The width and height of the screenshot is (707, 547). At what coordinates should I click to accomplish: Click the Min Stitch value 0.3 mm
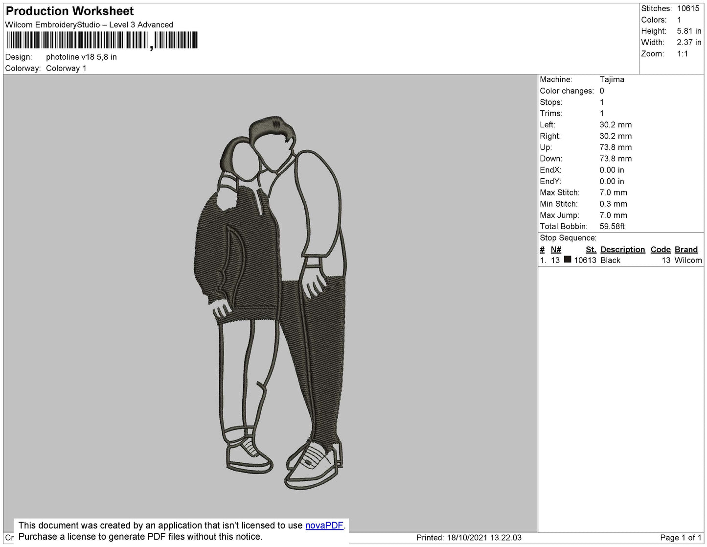tap(613, 204)
